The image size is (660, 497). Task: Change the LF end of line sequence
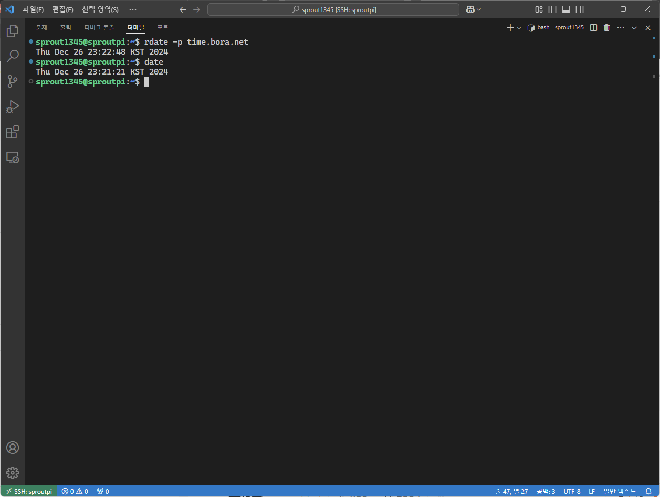tap(592, 491)
